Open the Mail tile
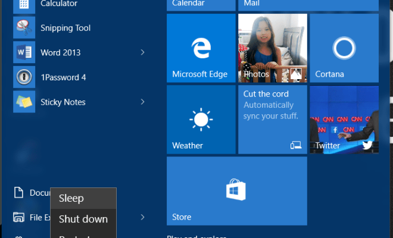This screenshot has height=238, width=393. tap(308, 5)
